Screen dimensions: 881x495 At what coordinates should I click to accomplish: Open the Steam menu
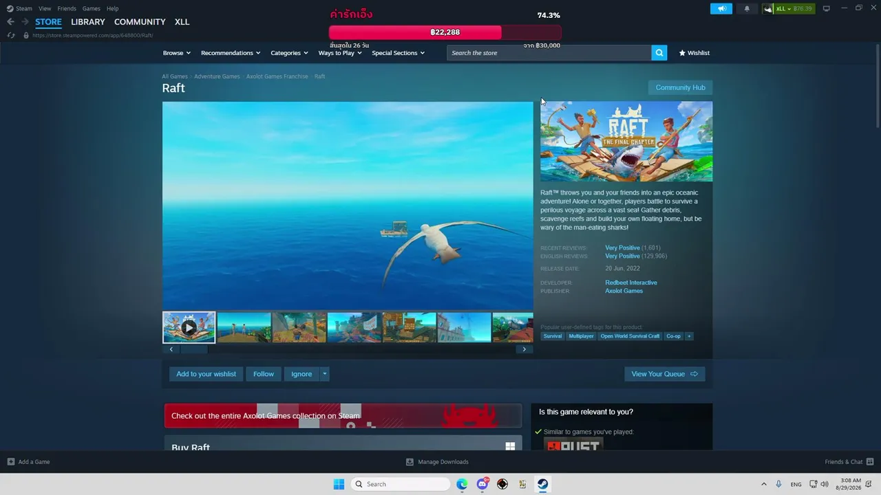[24, 9]
